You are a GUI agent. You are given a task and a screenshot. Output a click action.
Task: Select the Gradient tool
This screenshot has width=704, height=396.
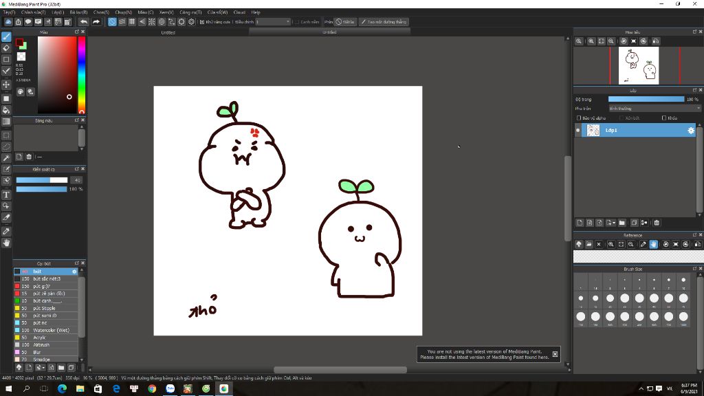point(6,121)
